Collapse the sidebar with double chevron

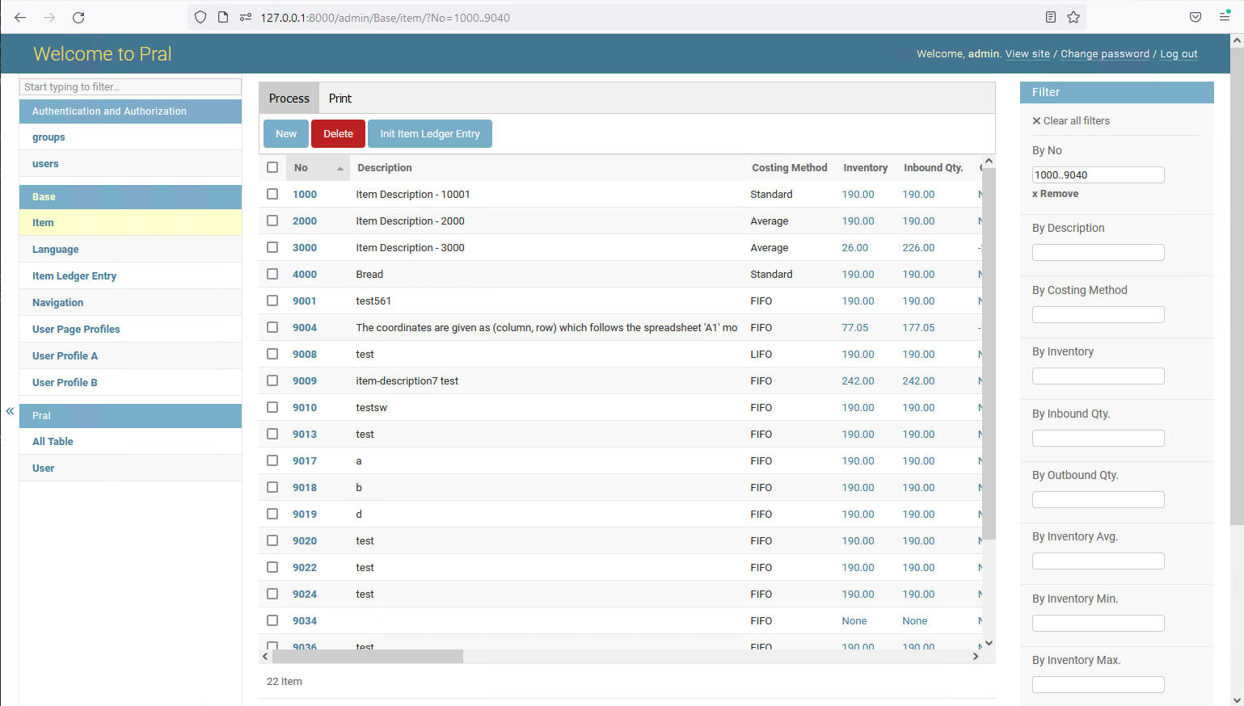[10, 411]
